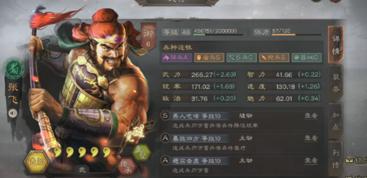This screenshot has width=367, height=178.
Task: Select the 盾兵S troop type
Action: tap(209, 58)
